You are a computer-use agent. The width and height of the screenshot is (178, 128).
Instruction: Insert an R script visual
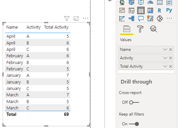159,10
